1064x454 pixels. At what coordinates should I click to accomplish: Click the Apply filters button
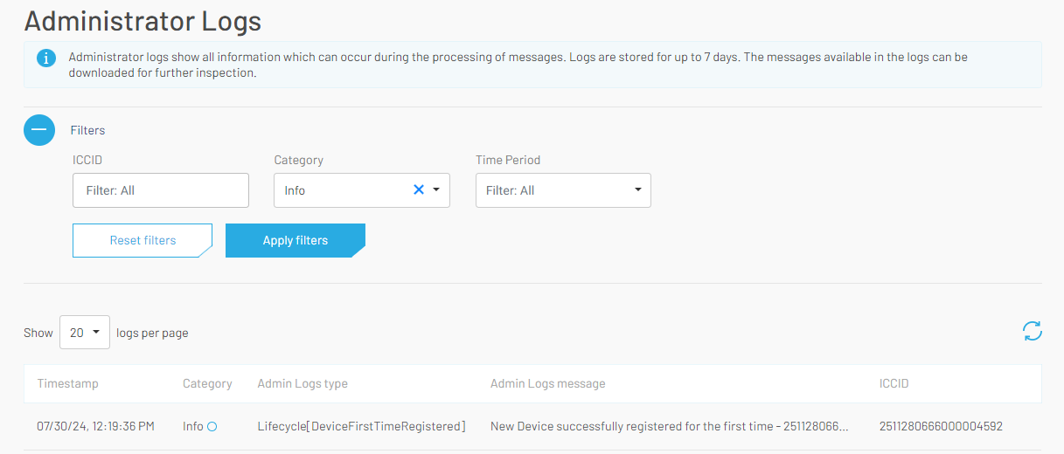(295, 240)
